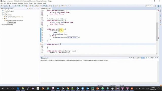
Task: Select the Package Explorer tab
Action: pyautogui.click(x=7, y=9)
